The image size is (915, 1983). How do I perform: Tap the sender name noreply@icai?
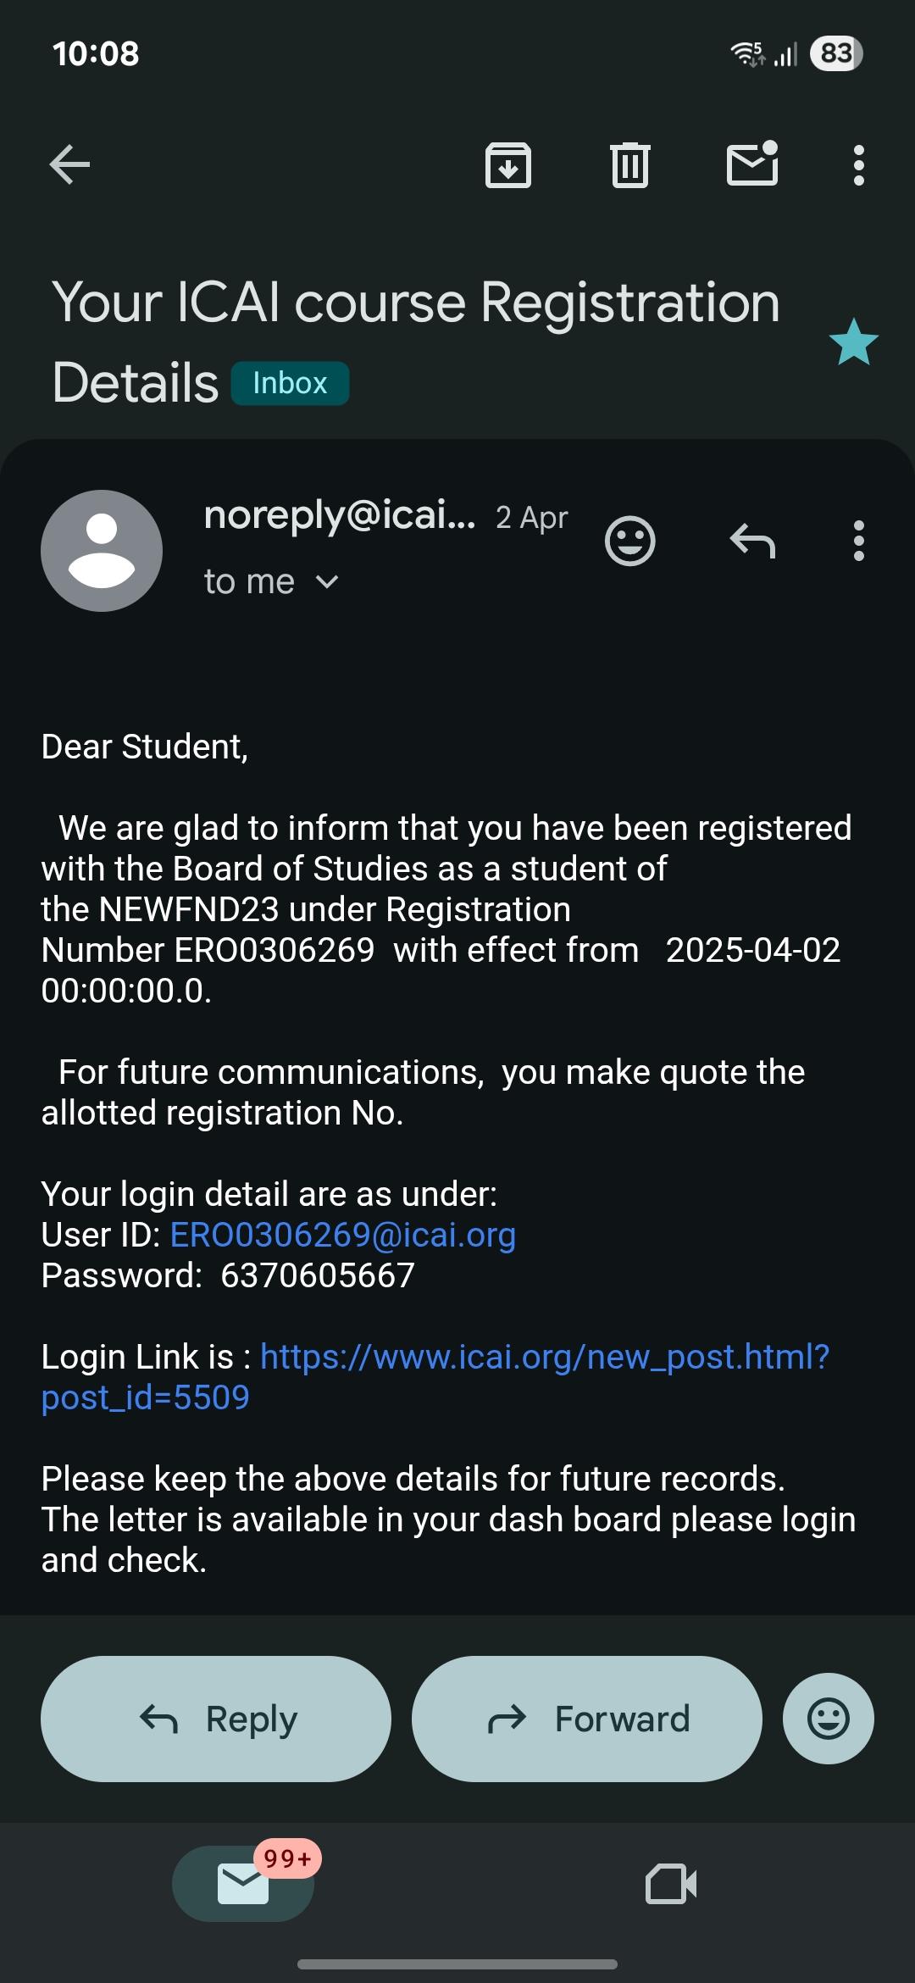pos(339,514)
